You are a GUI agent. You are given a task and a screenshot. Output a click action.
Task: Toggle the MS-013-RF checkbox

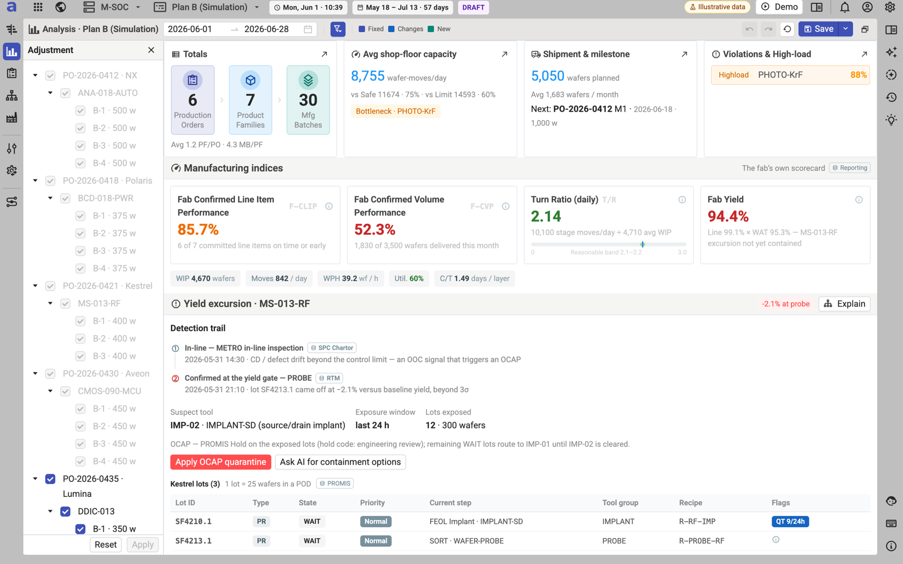65,303
